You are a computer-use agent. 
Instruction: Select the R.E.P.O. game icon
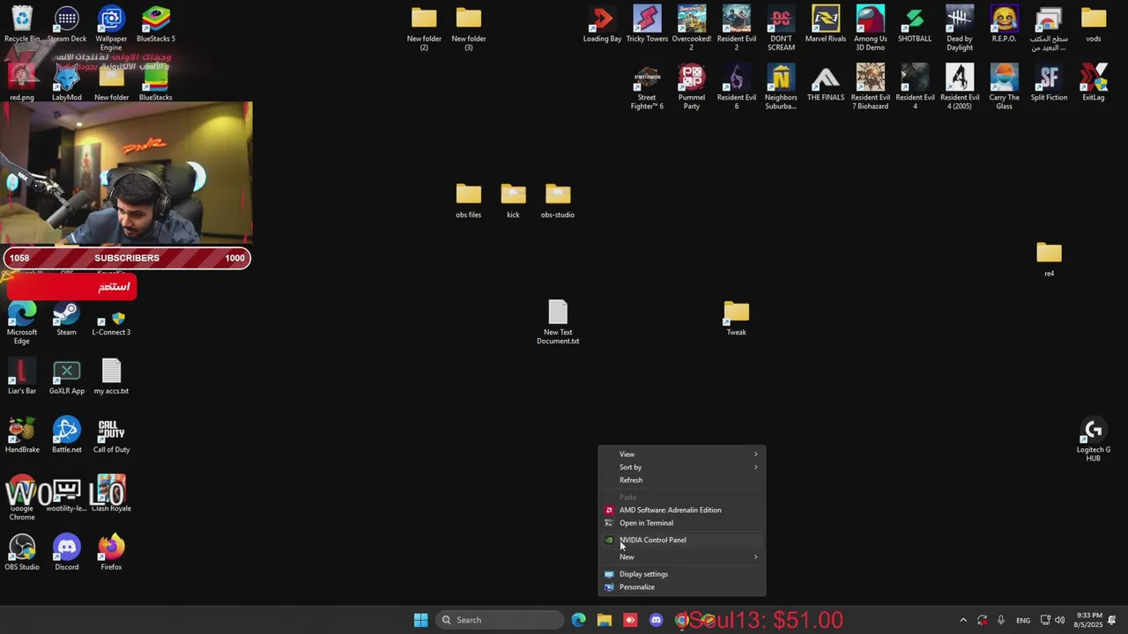pyautogui.click(x=1004, y=24)
